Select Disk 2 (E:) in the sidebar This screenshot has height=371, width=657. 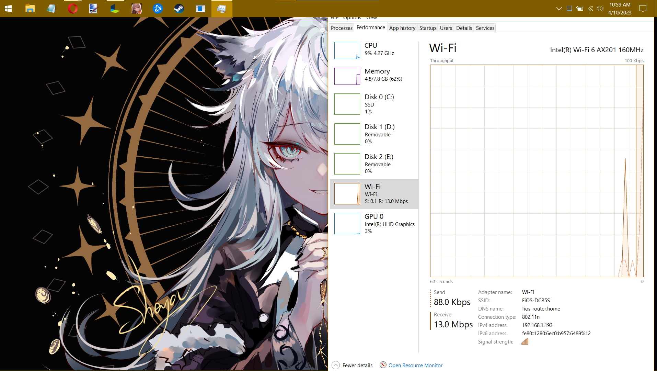(x=374, y=164)
